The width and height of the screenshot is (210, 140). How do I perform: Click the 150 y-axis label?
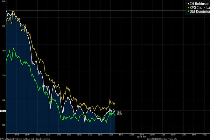pos(4,125)
